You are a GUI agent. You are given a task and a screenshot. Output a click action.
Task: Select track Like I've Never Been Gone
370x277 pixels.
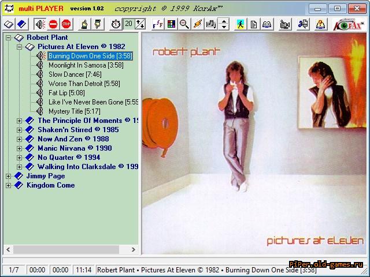tap(93, 102)
